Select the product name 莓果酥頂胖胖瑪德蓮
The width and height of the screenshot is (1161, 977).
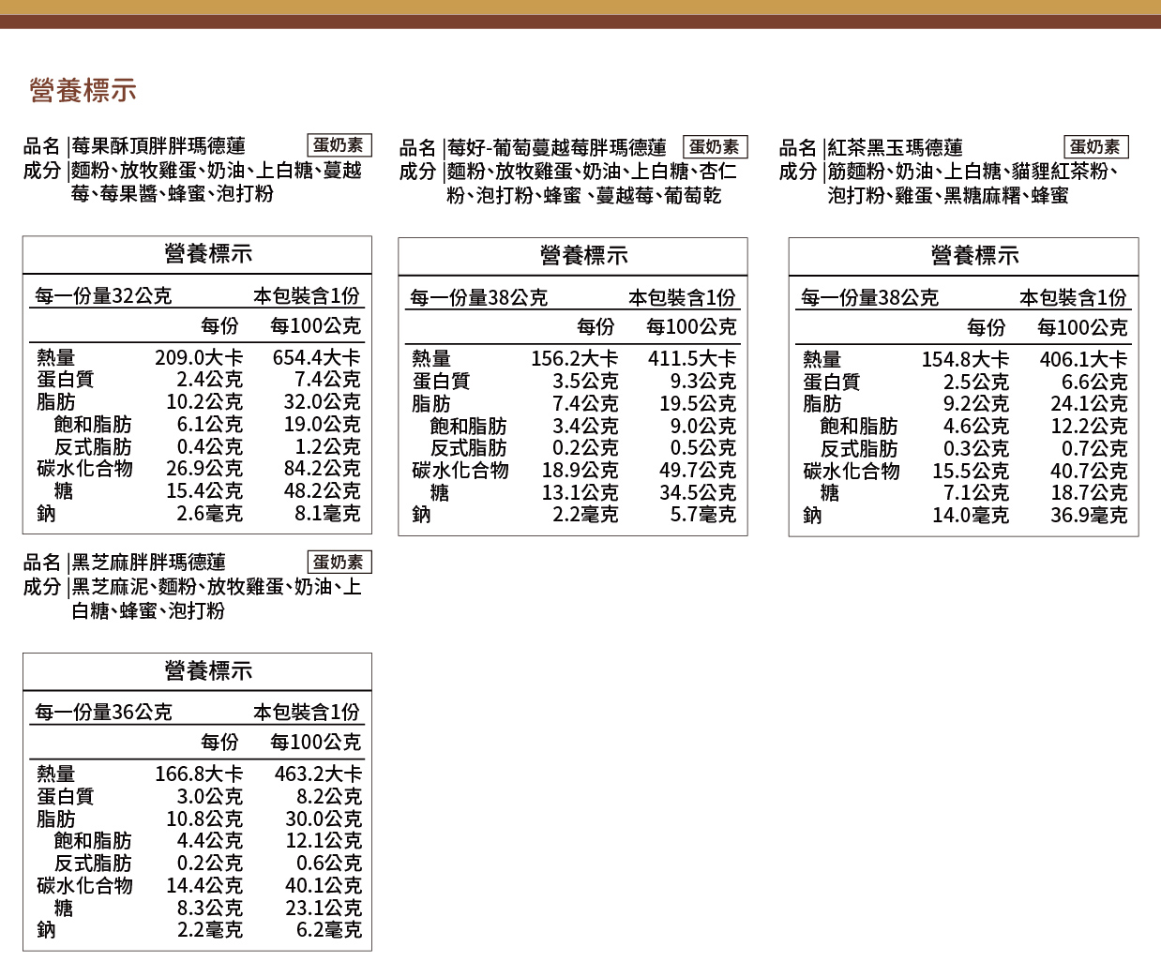point(158,146)
